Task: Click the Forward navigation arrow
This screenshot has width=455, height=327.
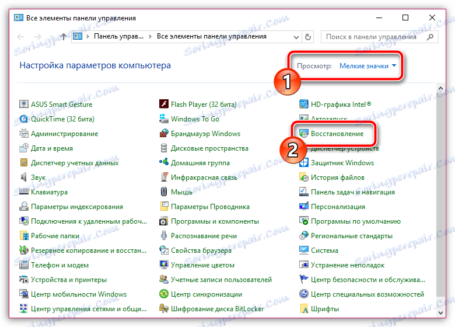Action: pos(38,37)
